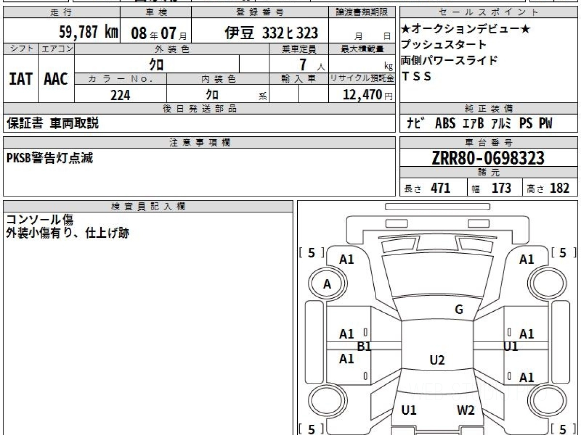Select the 外装小傷有り、仕上げ跡 note
581x435 pixels.
coord(68,233)
